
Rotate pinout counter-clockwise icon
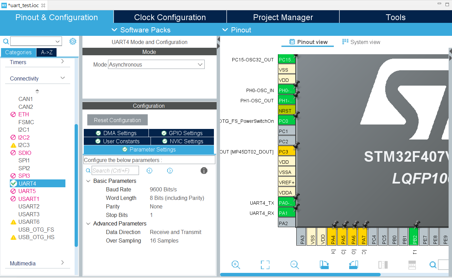[x=354, y=265]
